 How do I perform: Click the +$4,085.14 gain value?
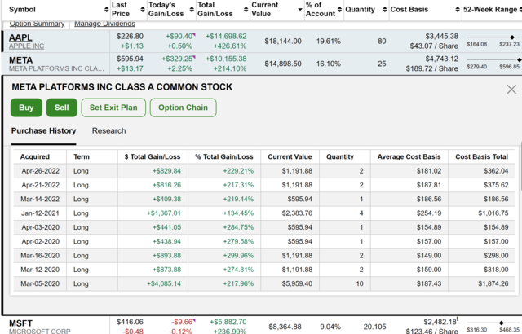pyautogui.click(x=164, y=283)
